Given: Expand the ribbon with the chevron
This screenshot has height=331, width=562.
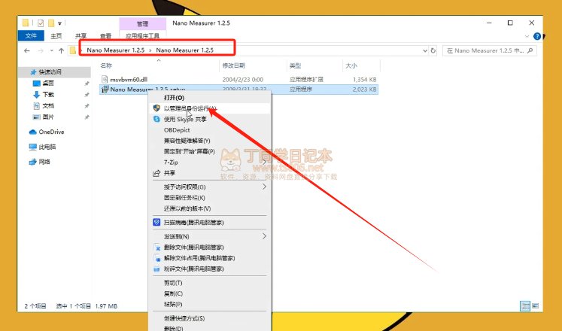Looking at the screenshot, I should click(527, 36).
